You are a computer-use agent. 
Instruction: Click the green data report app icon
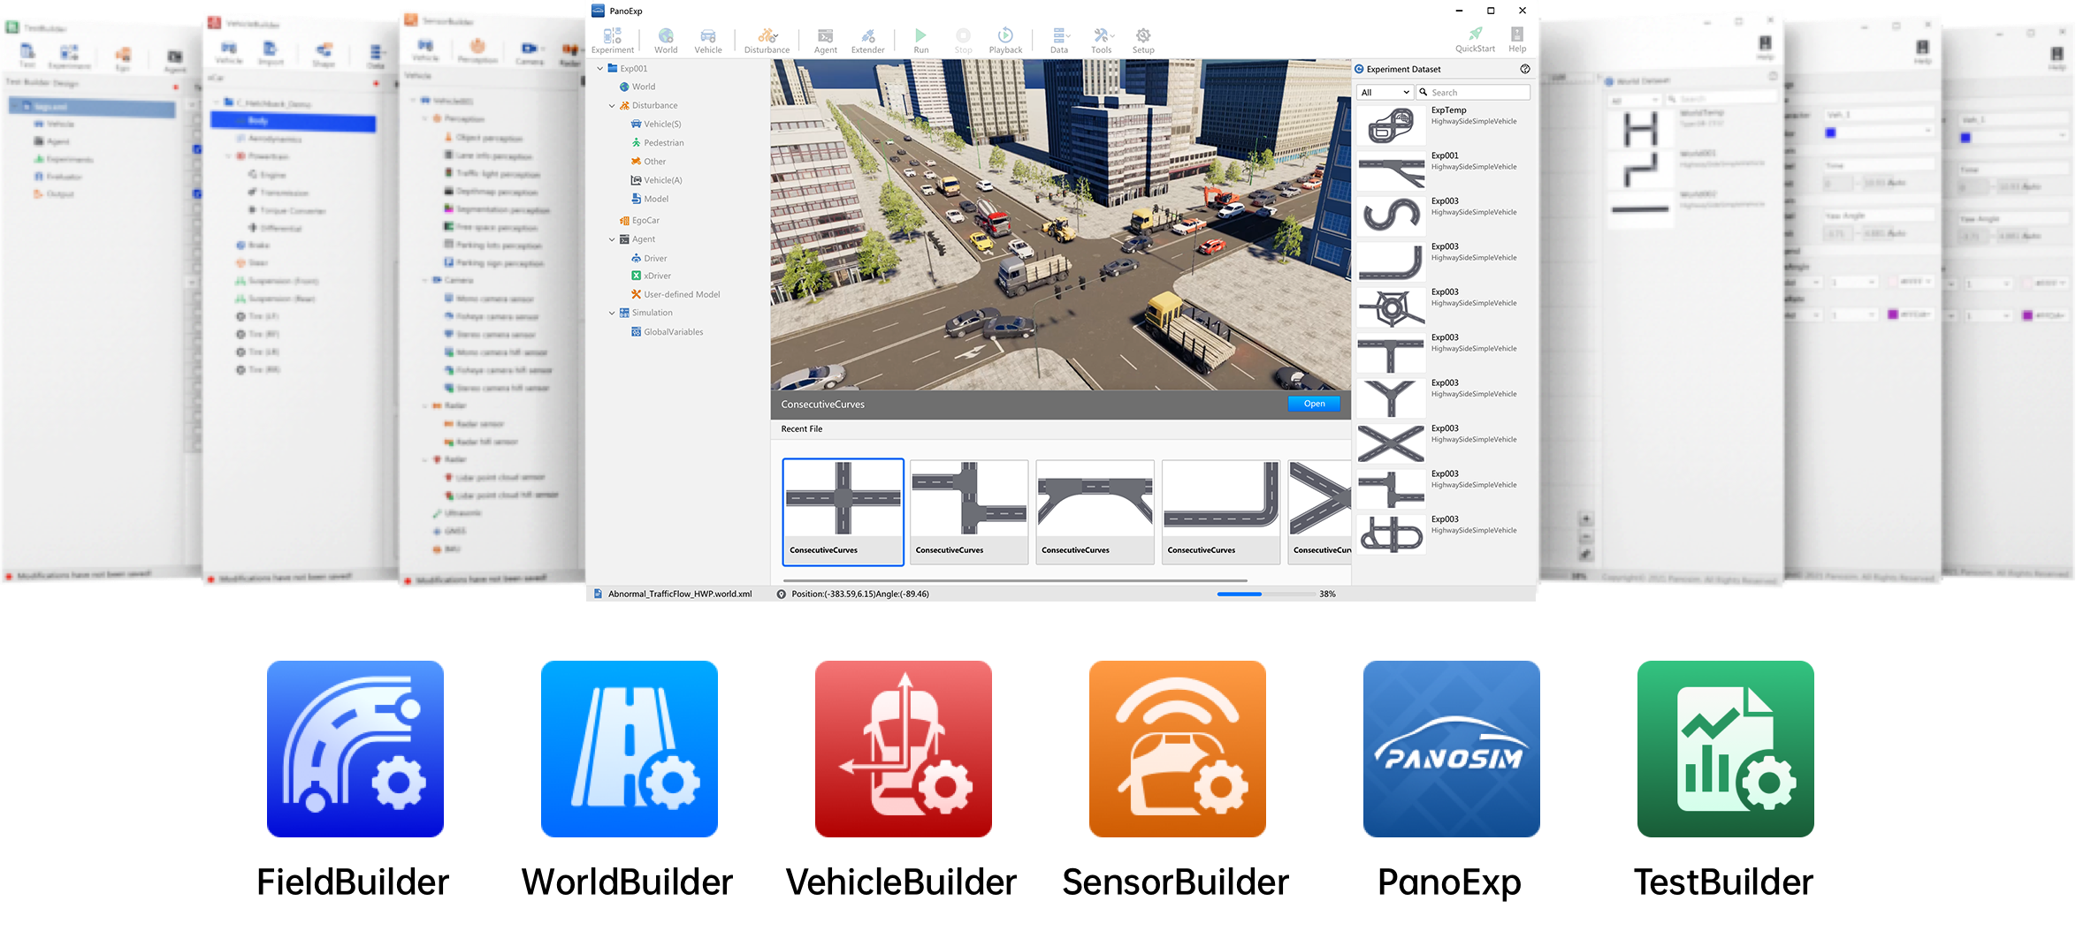(1725, 749)
